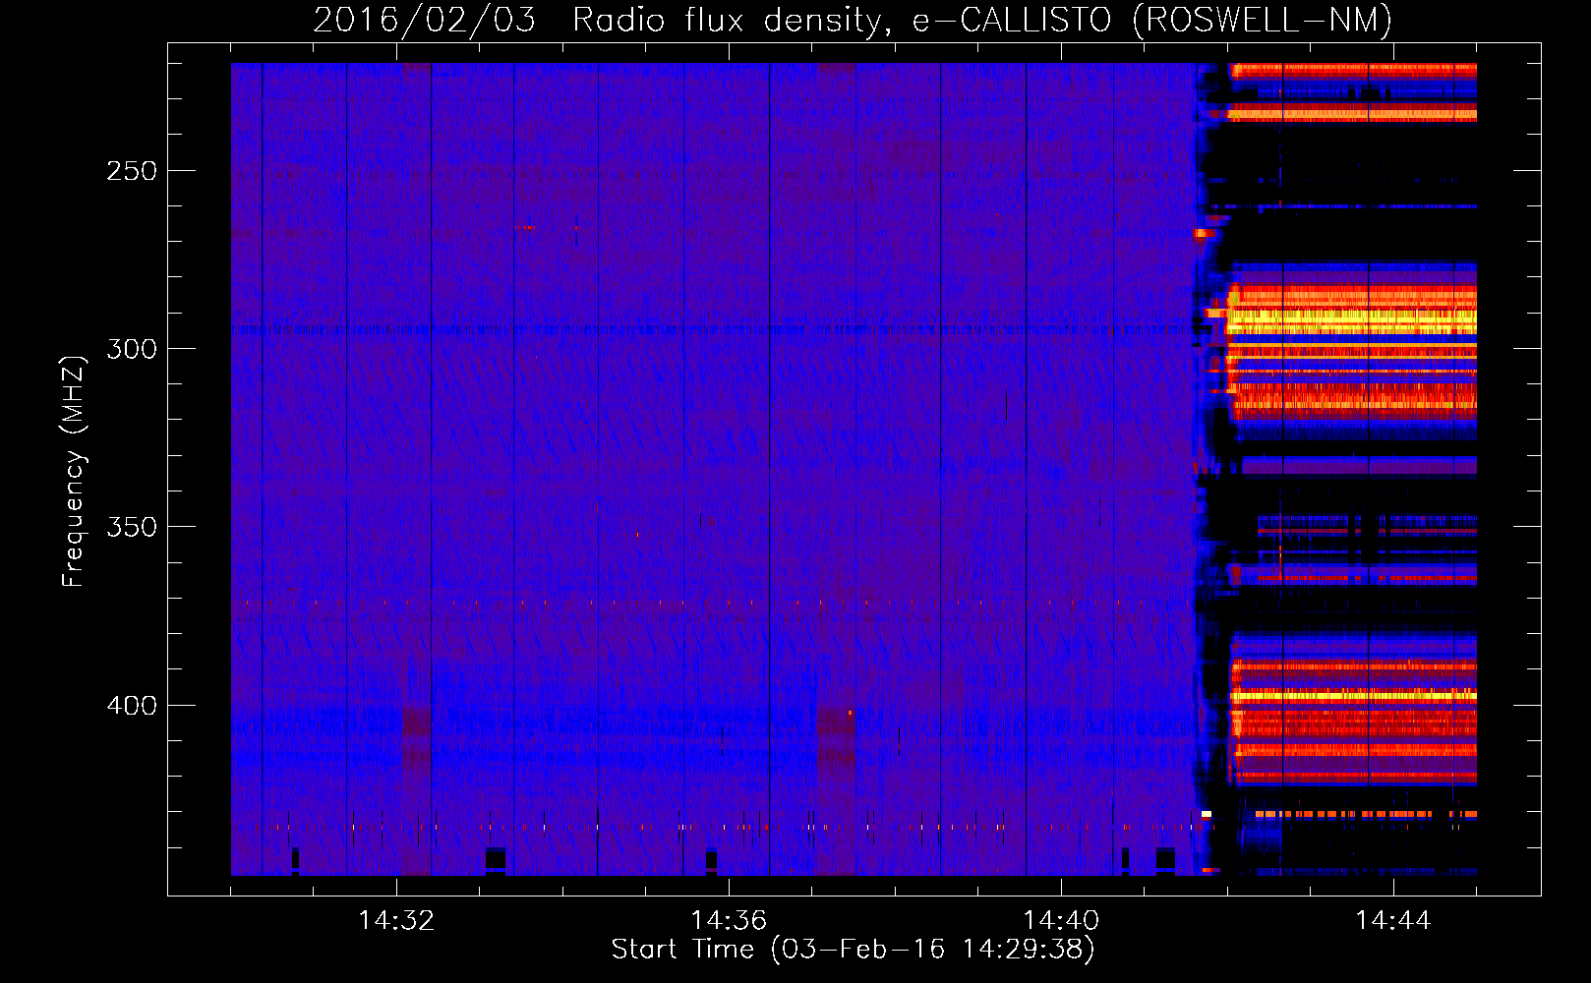Click the 14:44 time tick label

coord(1393,920)
